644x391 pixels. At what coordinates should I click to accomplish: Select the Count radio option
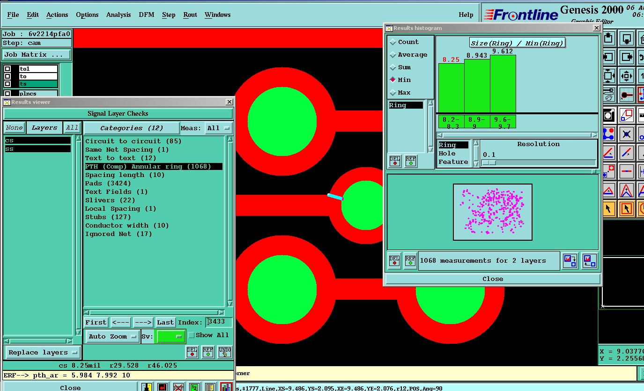392,42
